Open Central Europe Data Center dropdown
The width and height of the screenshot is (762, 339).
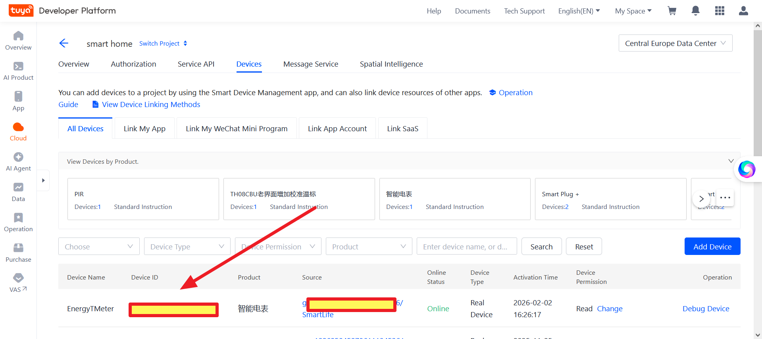(675, 43)
